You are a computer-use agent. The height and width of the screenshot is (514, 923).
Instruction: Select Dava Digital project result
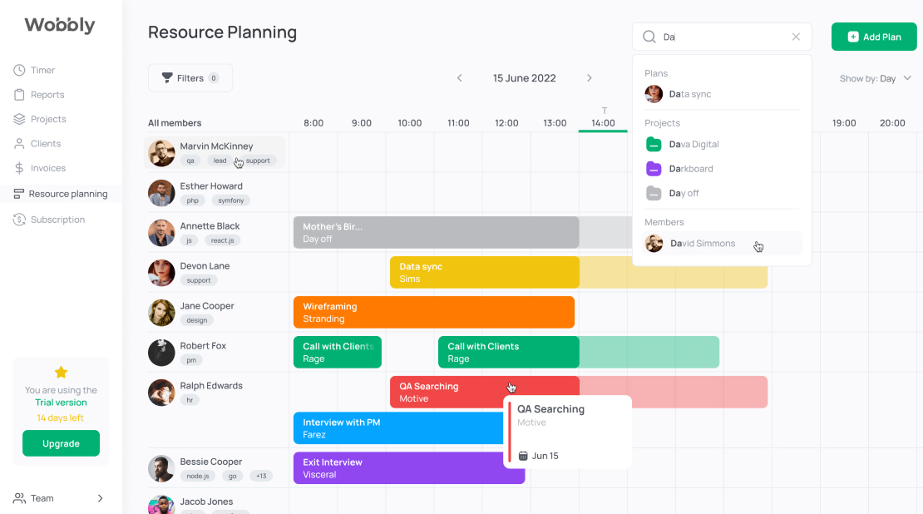pyautogui.click(x=722, y=144)
